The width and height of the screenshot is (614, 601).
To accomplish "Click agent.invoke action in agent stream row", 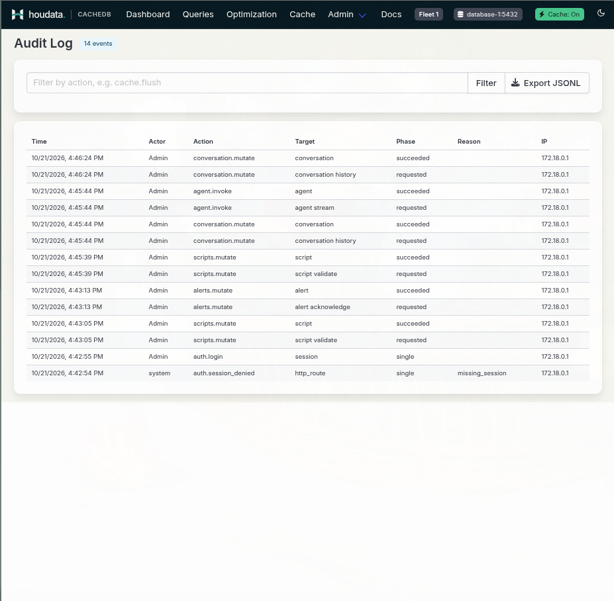I will click(212, 208).
